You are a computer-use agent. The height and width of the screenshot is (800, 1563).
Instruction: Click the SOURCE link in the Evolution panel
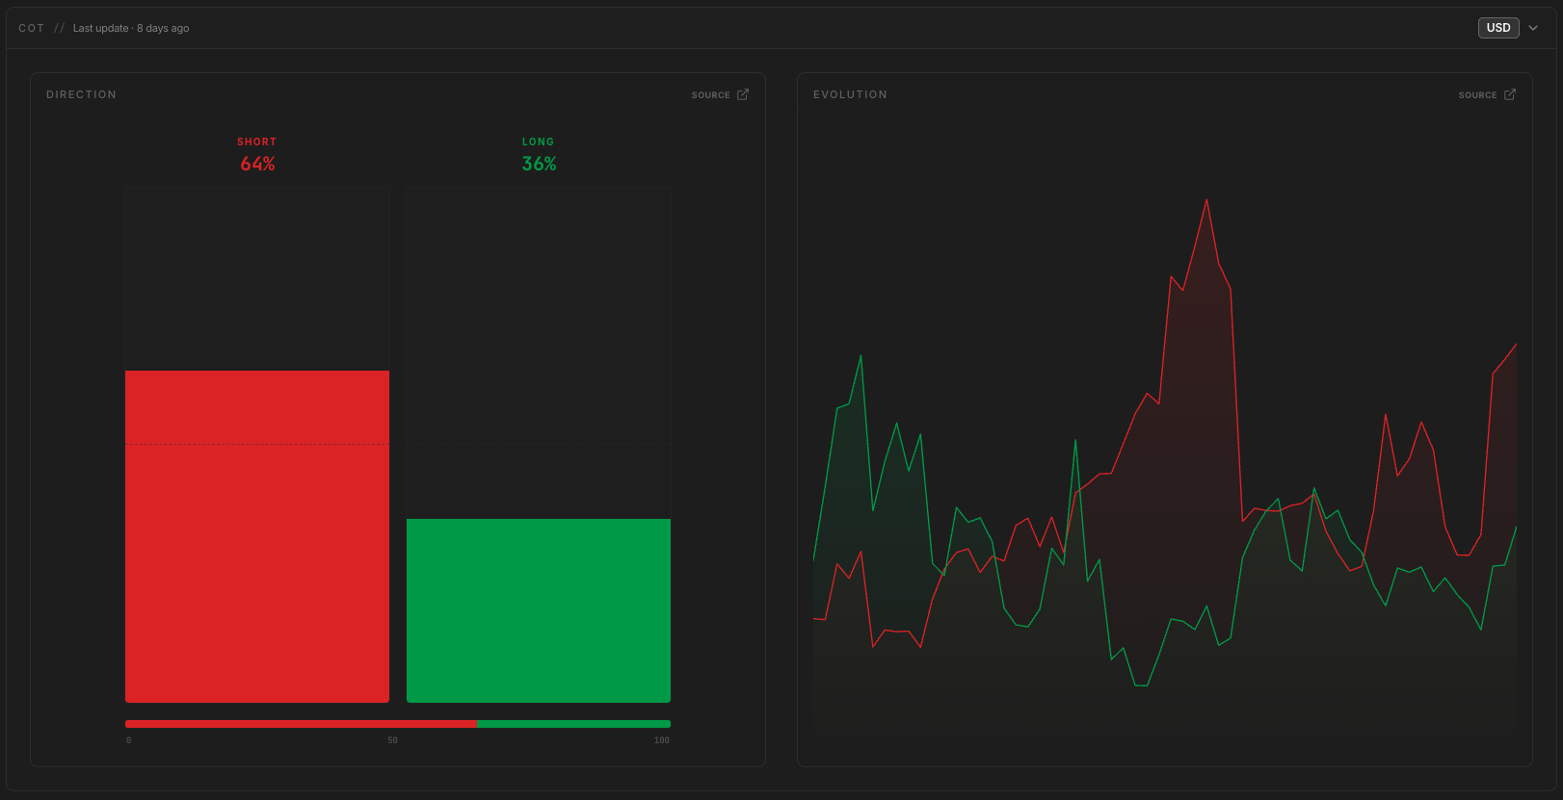1478,95
